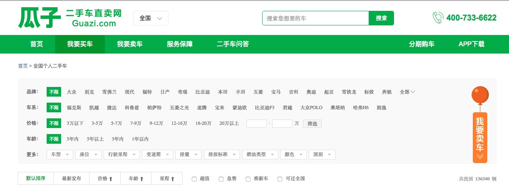Select 不限 in the 品牌 row

coord(54,92)
